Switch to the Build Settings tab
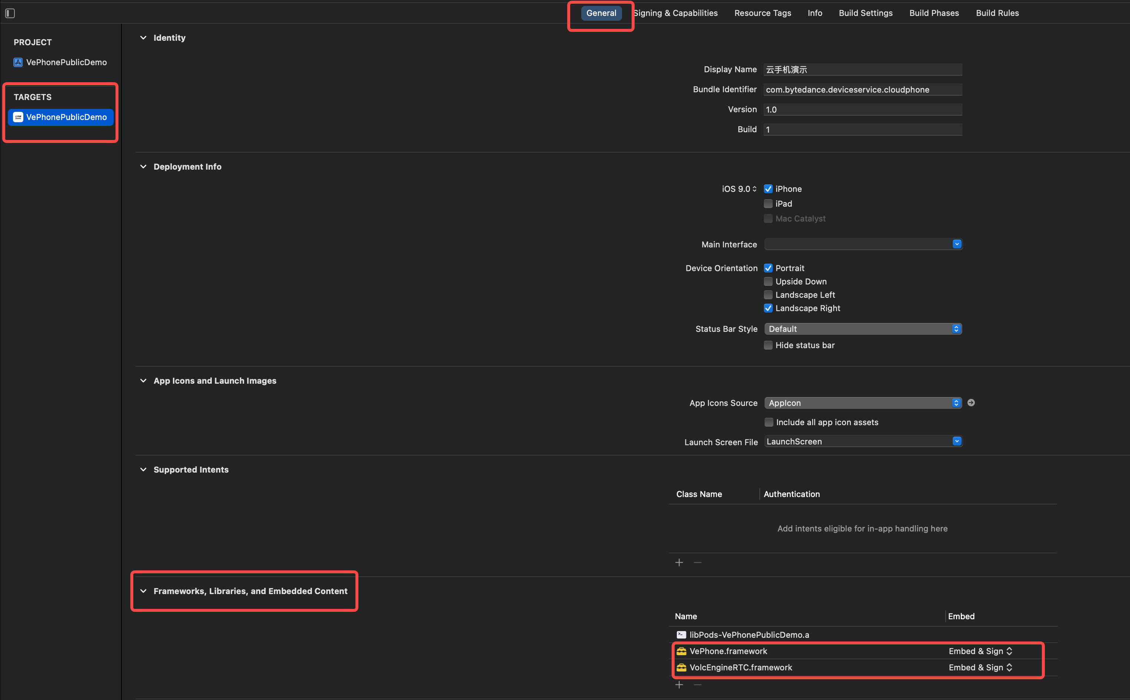The image size is (1130, 700). (x=865, y=13)
